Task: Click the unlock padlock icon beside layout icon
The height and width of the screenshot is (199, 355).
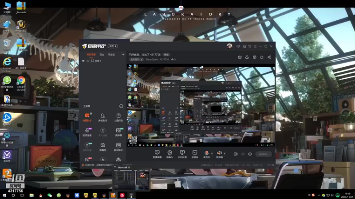Action: click(247, 57)
